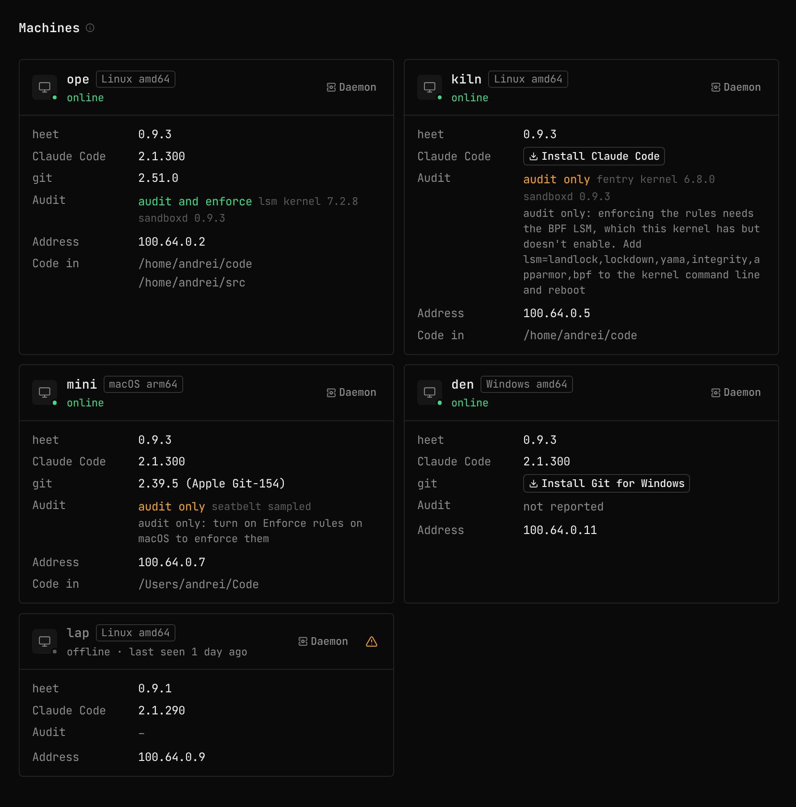Image resolution: width=796 pixels, height=807 pixels.
Task: Click the /Users/andrei/Code path on mini
Action: pyautogui.click(x=199, y=584)
